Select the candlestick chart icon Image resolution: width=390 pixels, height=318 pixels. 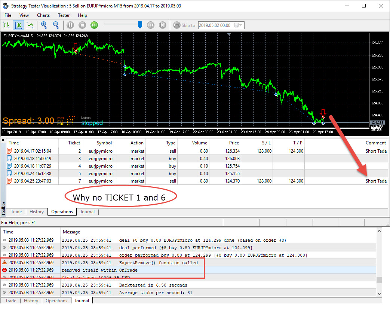tap(18, 25)
